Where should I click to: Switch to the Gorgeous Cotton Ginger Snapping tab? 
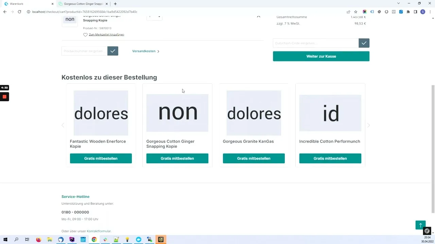click(84, 4)
